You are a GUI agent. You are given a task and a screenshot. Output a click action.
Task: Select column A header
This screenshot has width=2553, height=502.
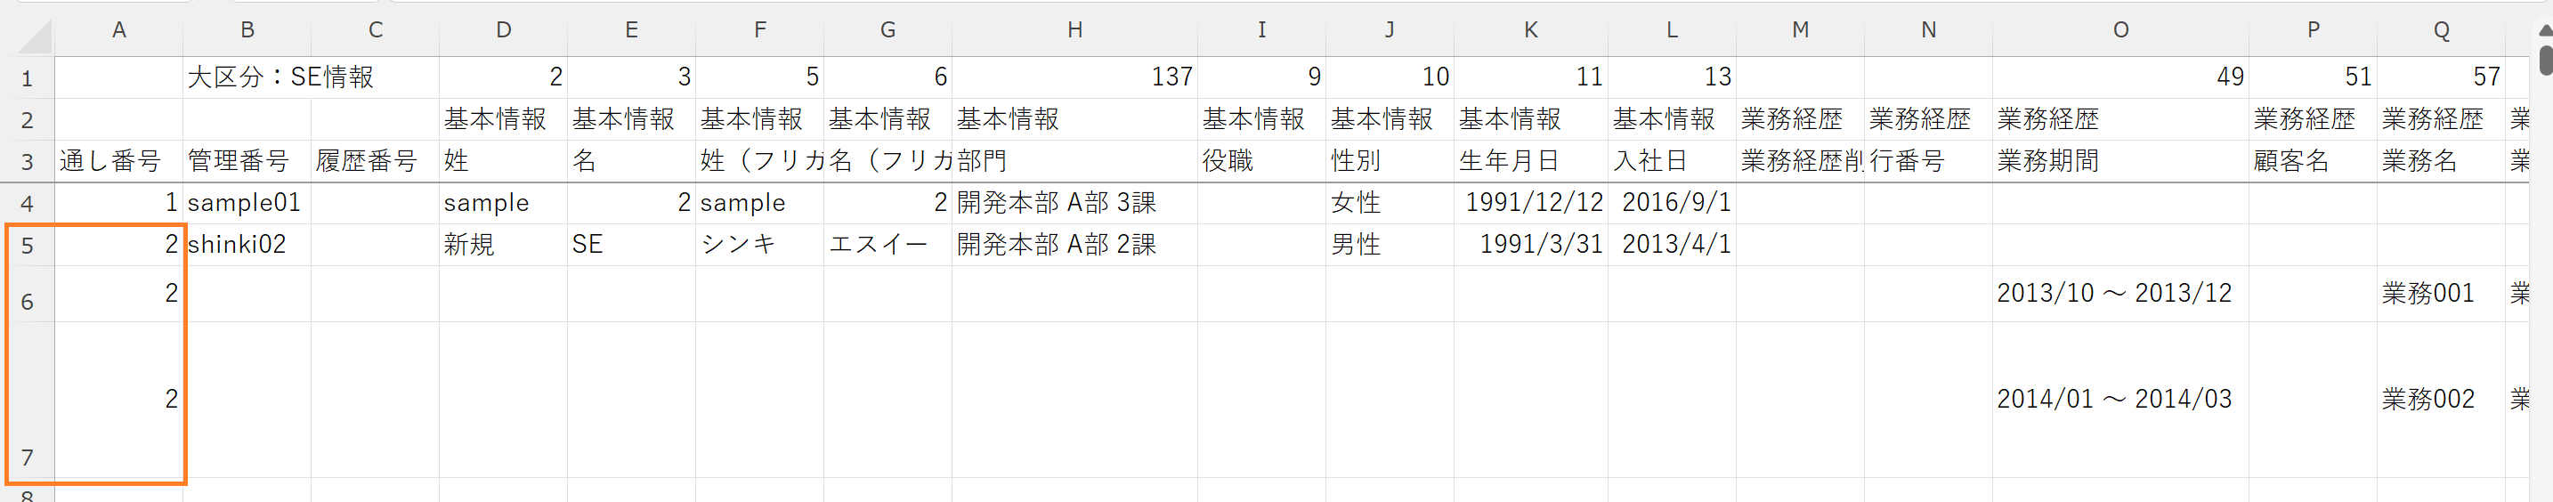[x=118, y=29]
